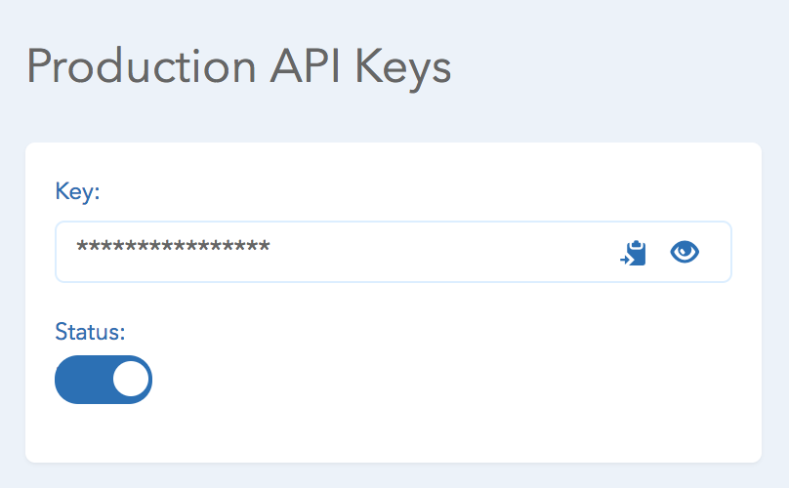The width and height of the screenshot is (789, 488).
Task: Click inside the masked Key field
Action: pos(393,252)
